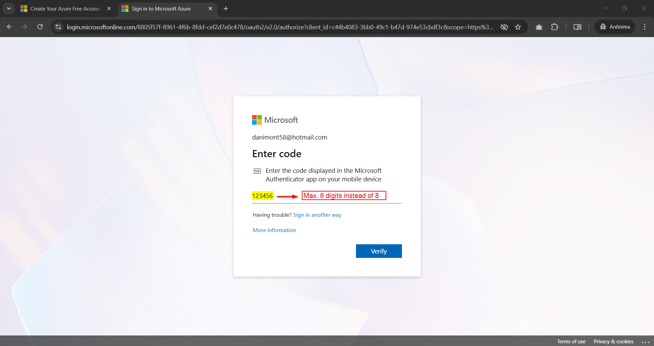The width and height of the screenshot is (654, 346).
Task: Restore down the browser window
Action: pyautogui.click(x=624, y=9)
